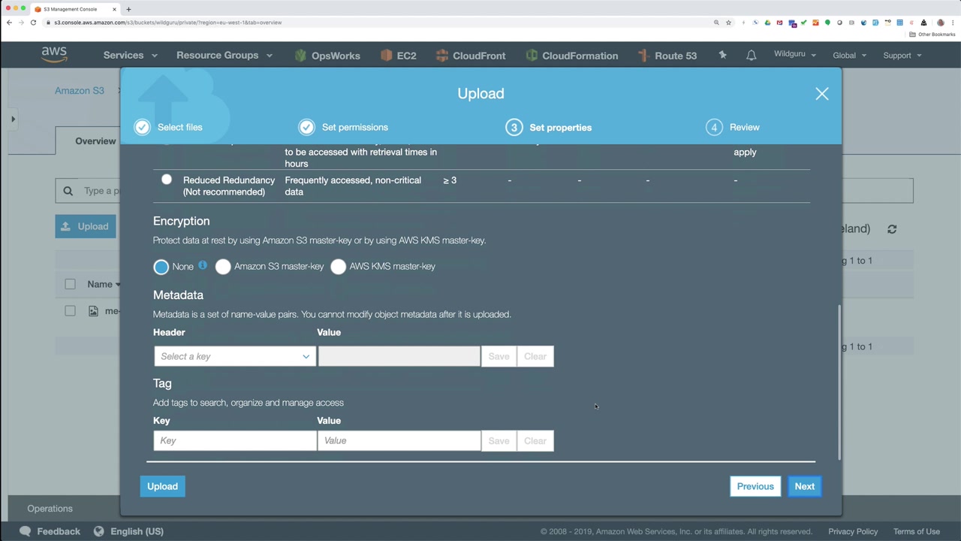Screen dimensions: 961x541
Task: Open the EC2 shortcut icon
Action: coord(387,56)
